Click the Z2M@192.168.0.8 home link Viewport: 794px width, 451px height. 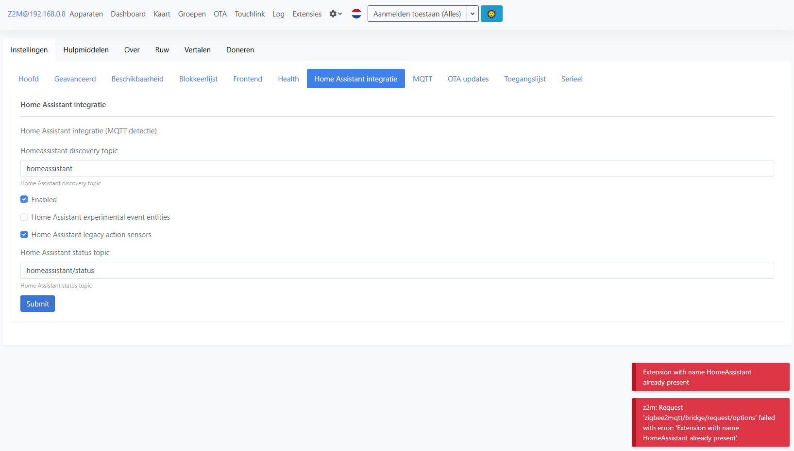pos(36,14)
